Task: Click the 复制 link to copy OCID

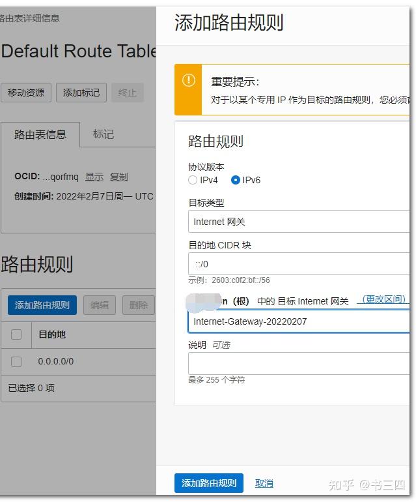Action: 118,177
